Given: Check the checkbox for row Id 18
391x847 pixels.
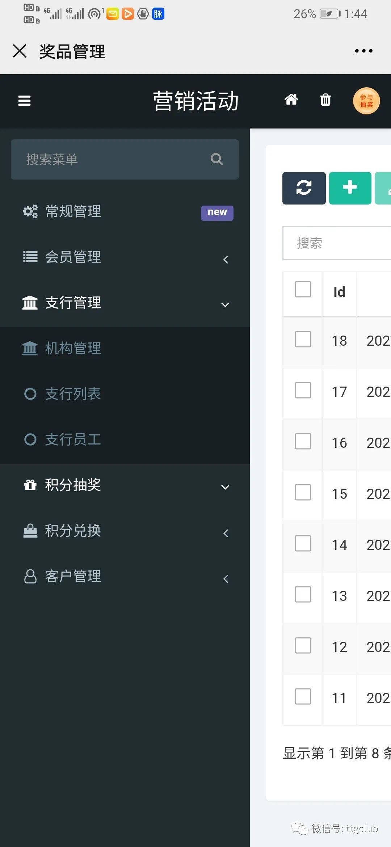Looking at the screenshot, I should (x=303, y=339).
